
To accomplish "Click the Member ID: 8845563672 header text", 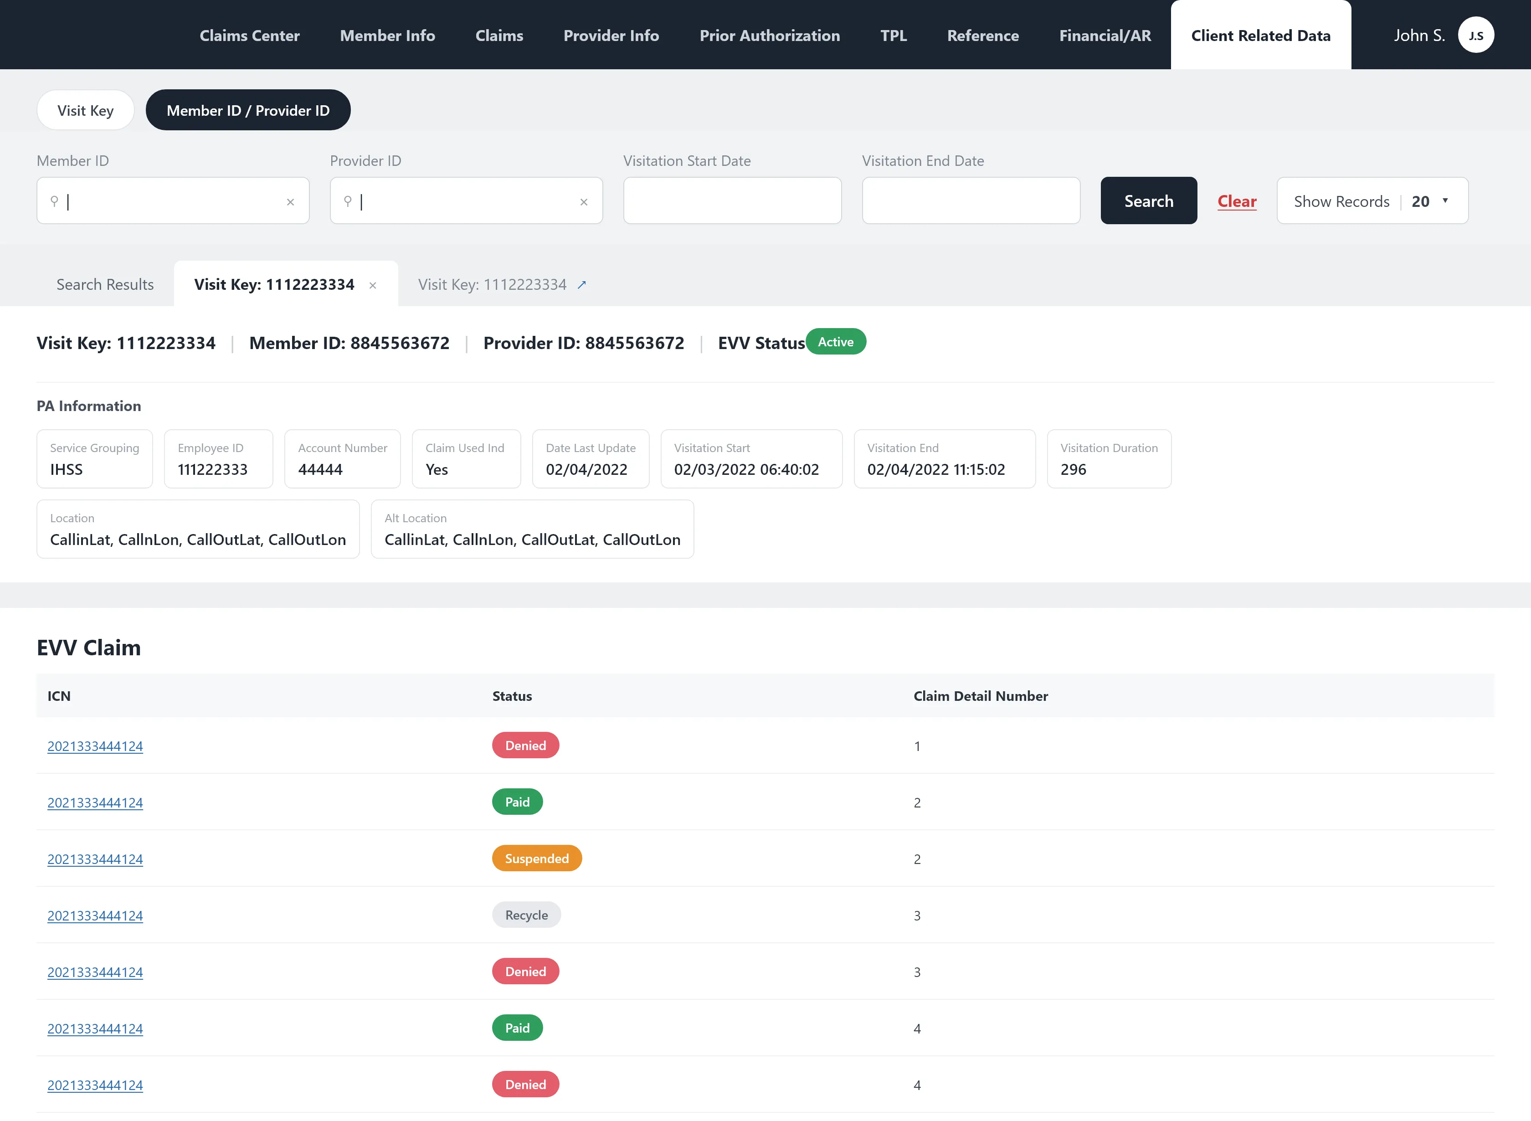I will 349,343.
